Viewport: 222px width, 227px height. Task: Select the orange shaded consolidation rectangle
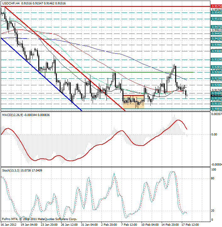pos(133,102)
